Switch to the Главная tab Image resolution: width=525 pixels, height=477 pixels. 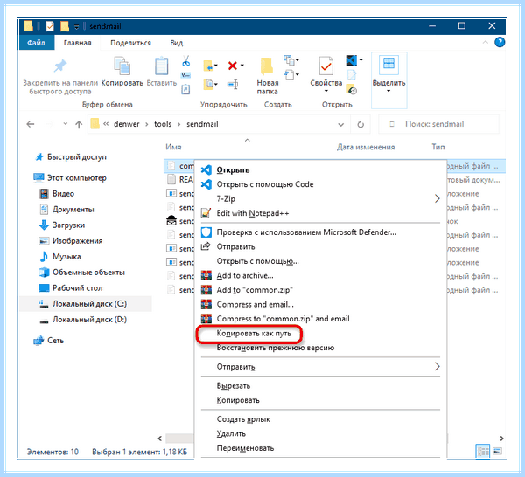[77, 43]
